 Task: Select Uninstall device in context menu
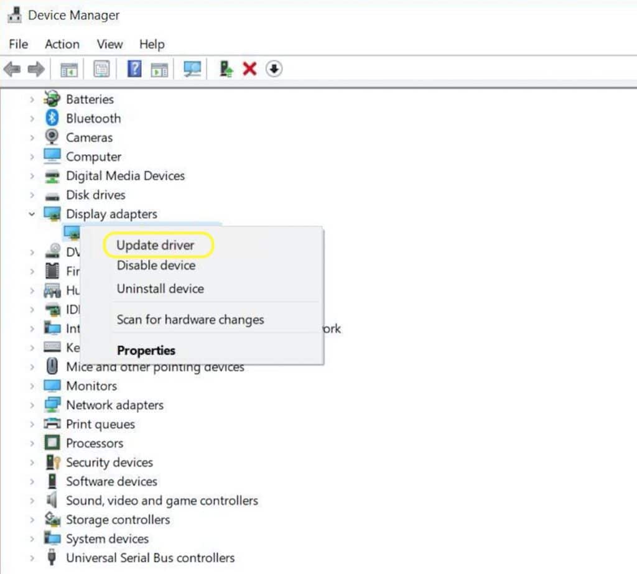160,289
